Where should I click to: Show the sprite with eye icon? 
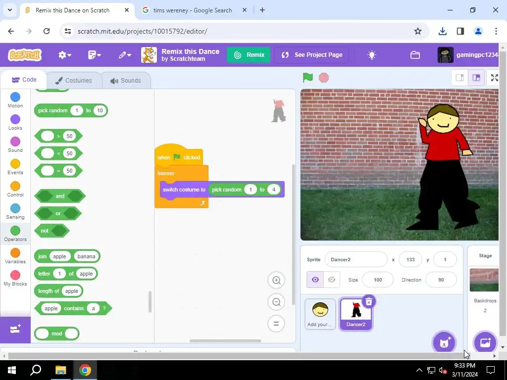point(315,280)
